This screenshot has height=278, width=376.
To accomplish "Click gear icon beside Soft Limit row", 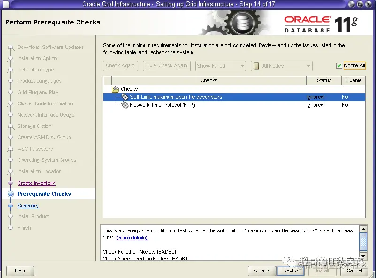I will 124,97.
